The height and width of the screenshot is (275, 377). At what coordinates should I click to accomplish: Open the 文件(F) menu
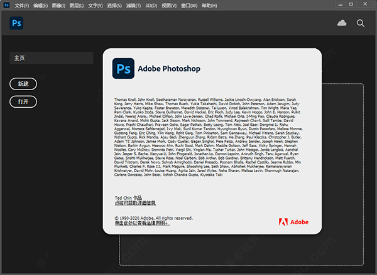coord(22,5)
